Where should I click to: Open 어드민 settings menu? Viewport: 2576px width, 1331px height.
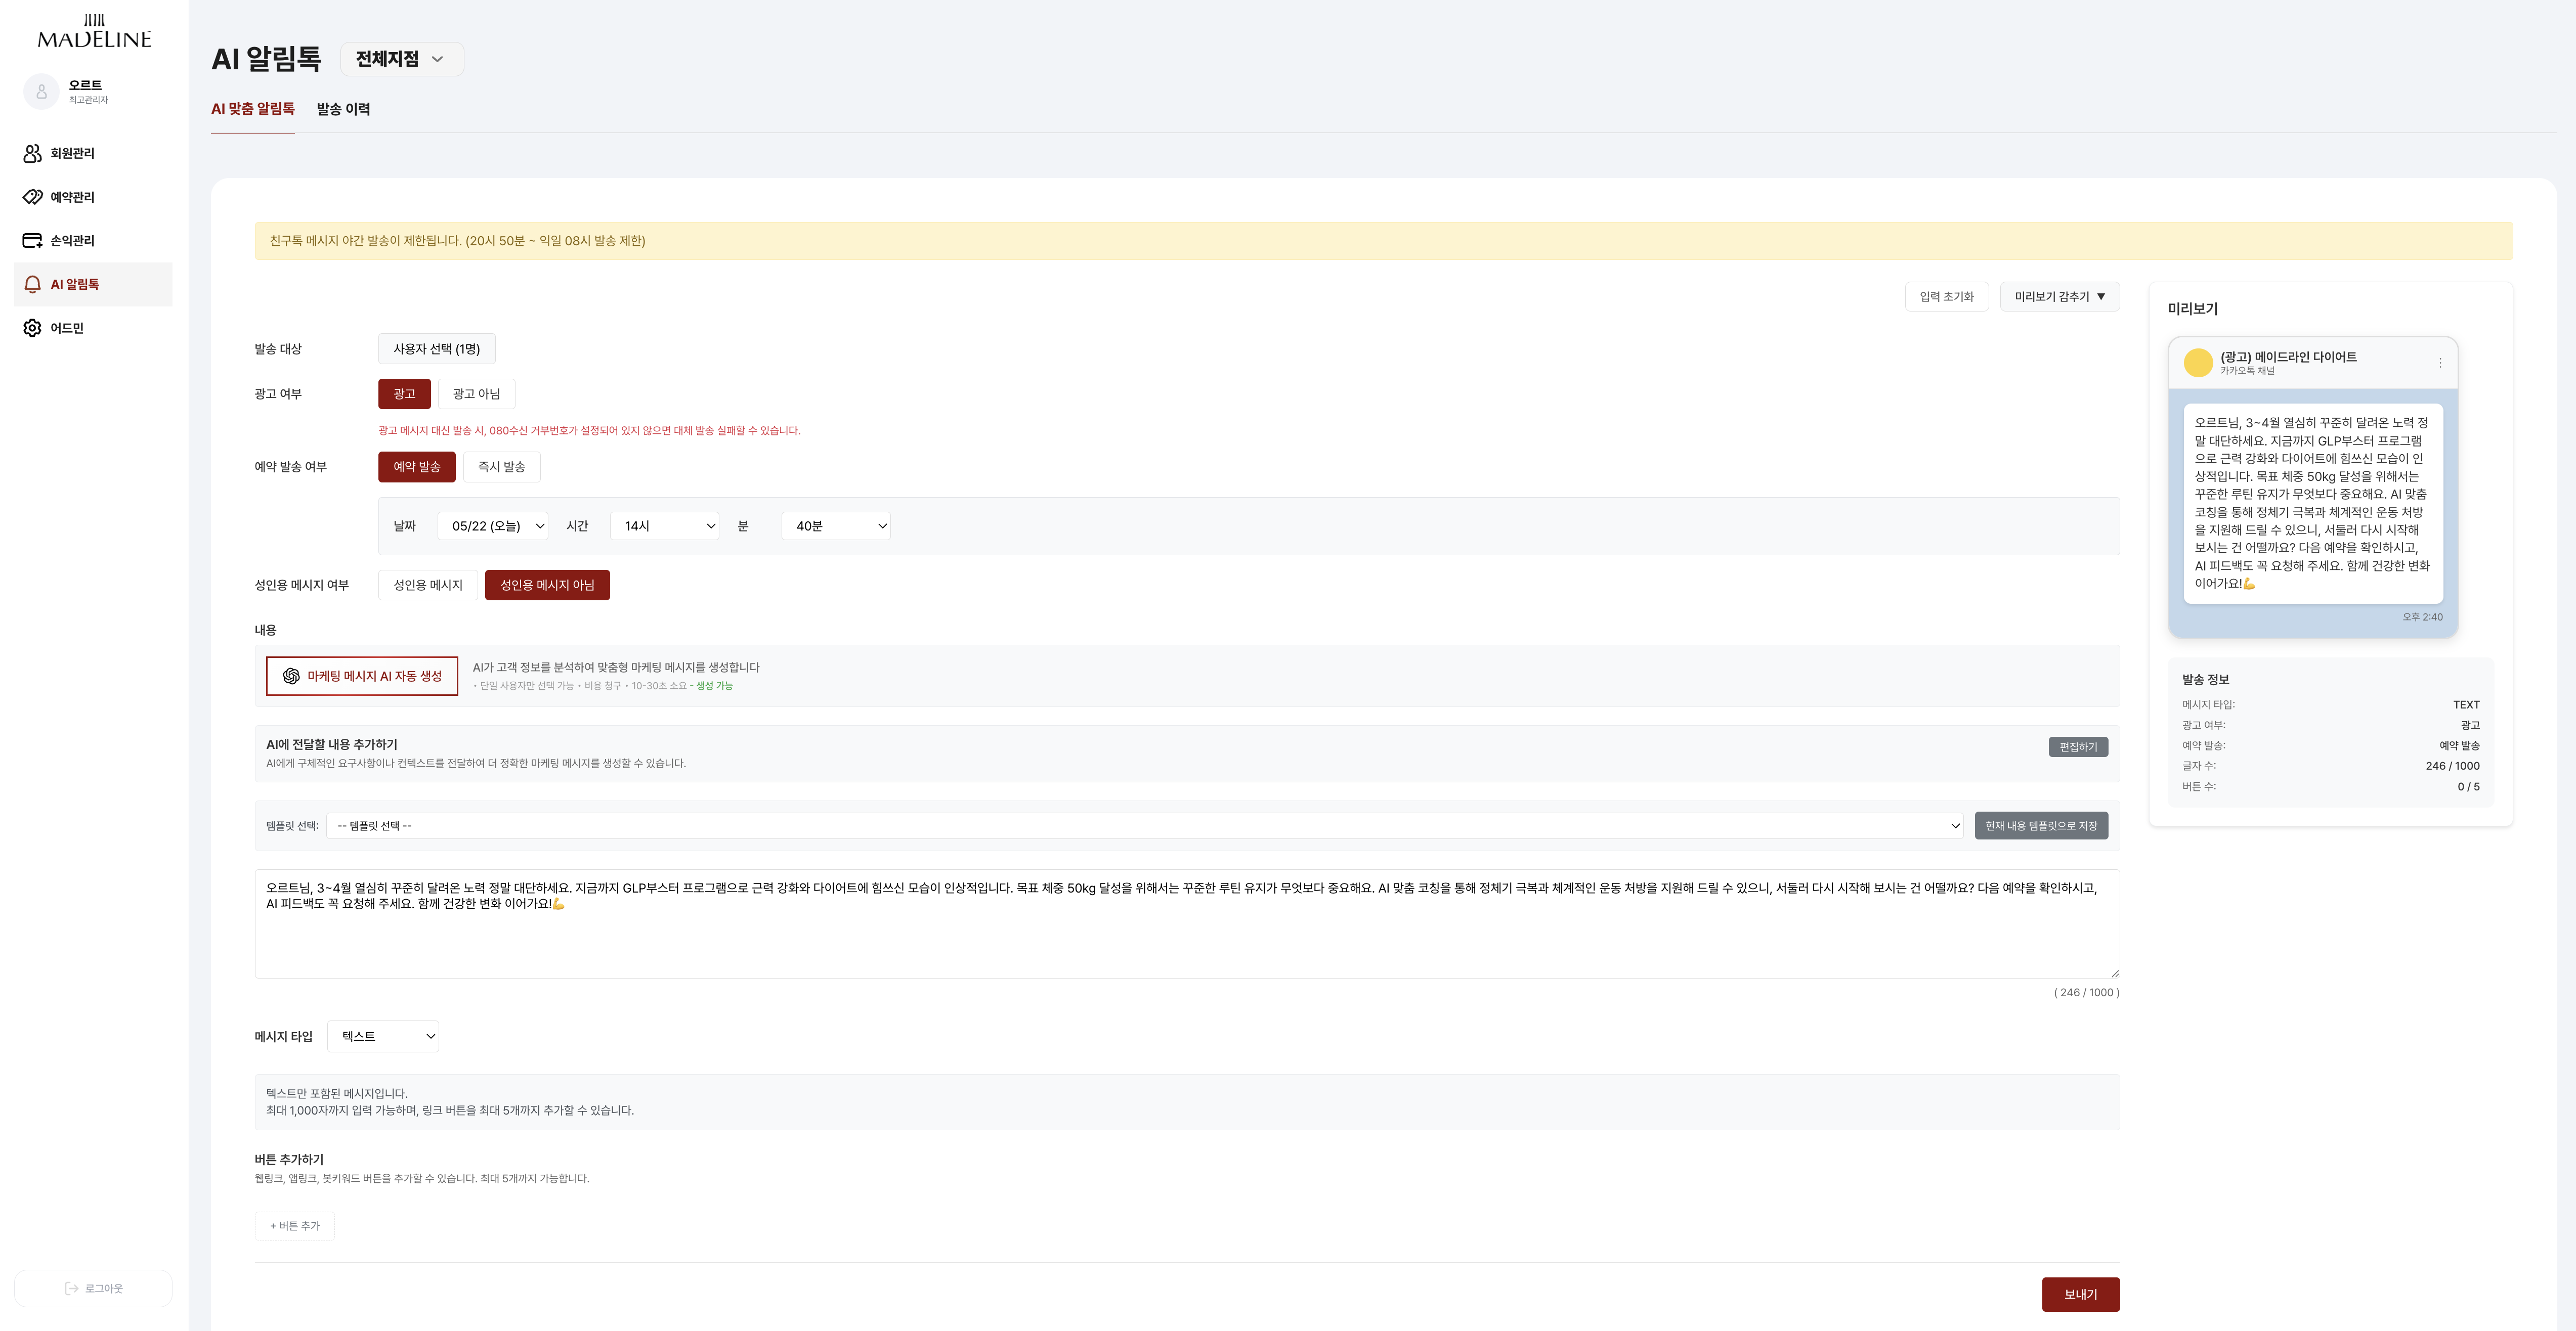tap(93, 328)
